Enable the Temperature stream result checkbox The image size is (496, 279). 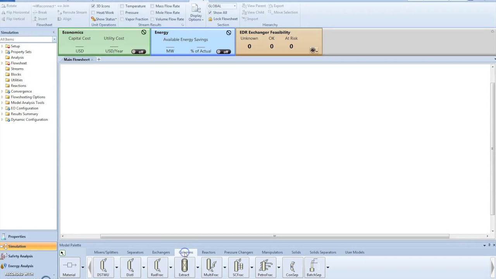click(x=122, y=6)
